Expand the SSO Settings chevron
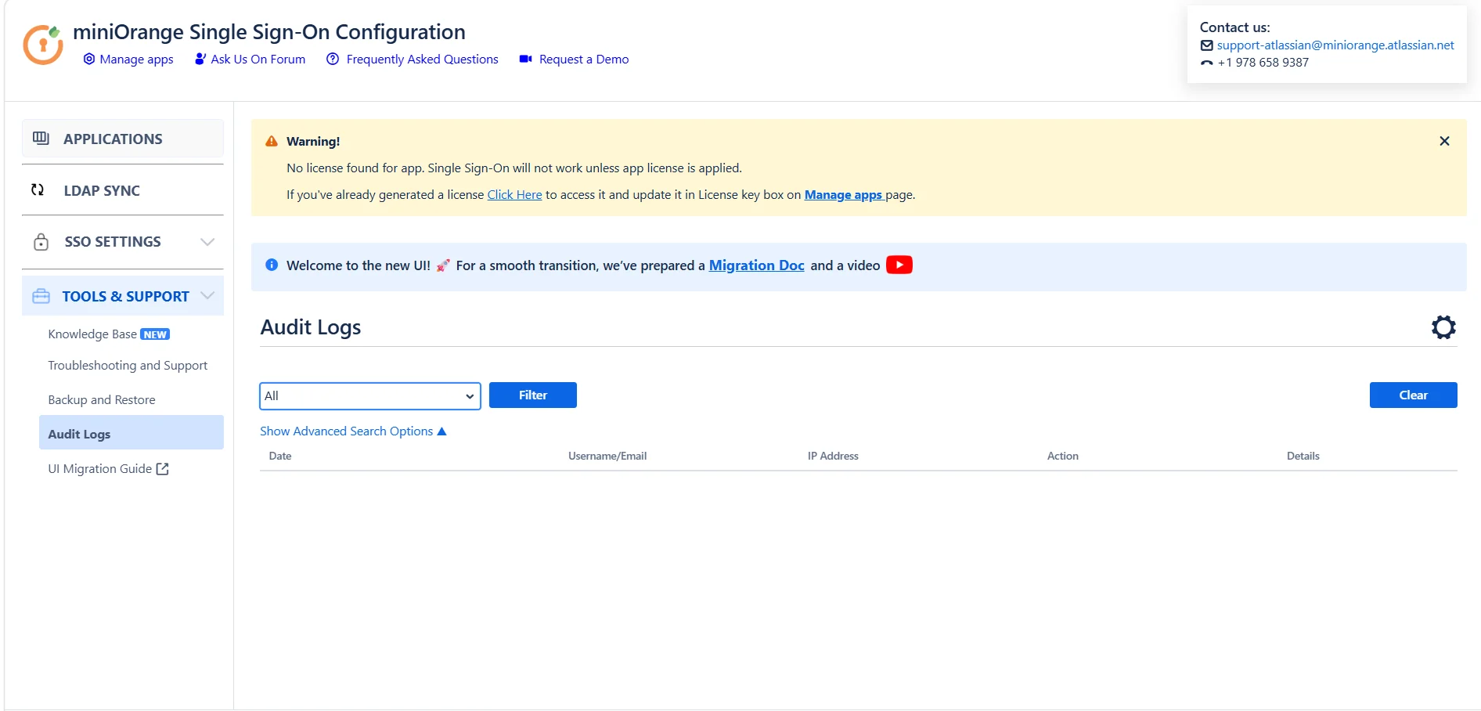The width and height of the screenshot is (1481, 711). click(207, 242)
